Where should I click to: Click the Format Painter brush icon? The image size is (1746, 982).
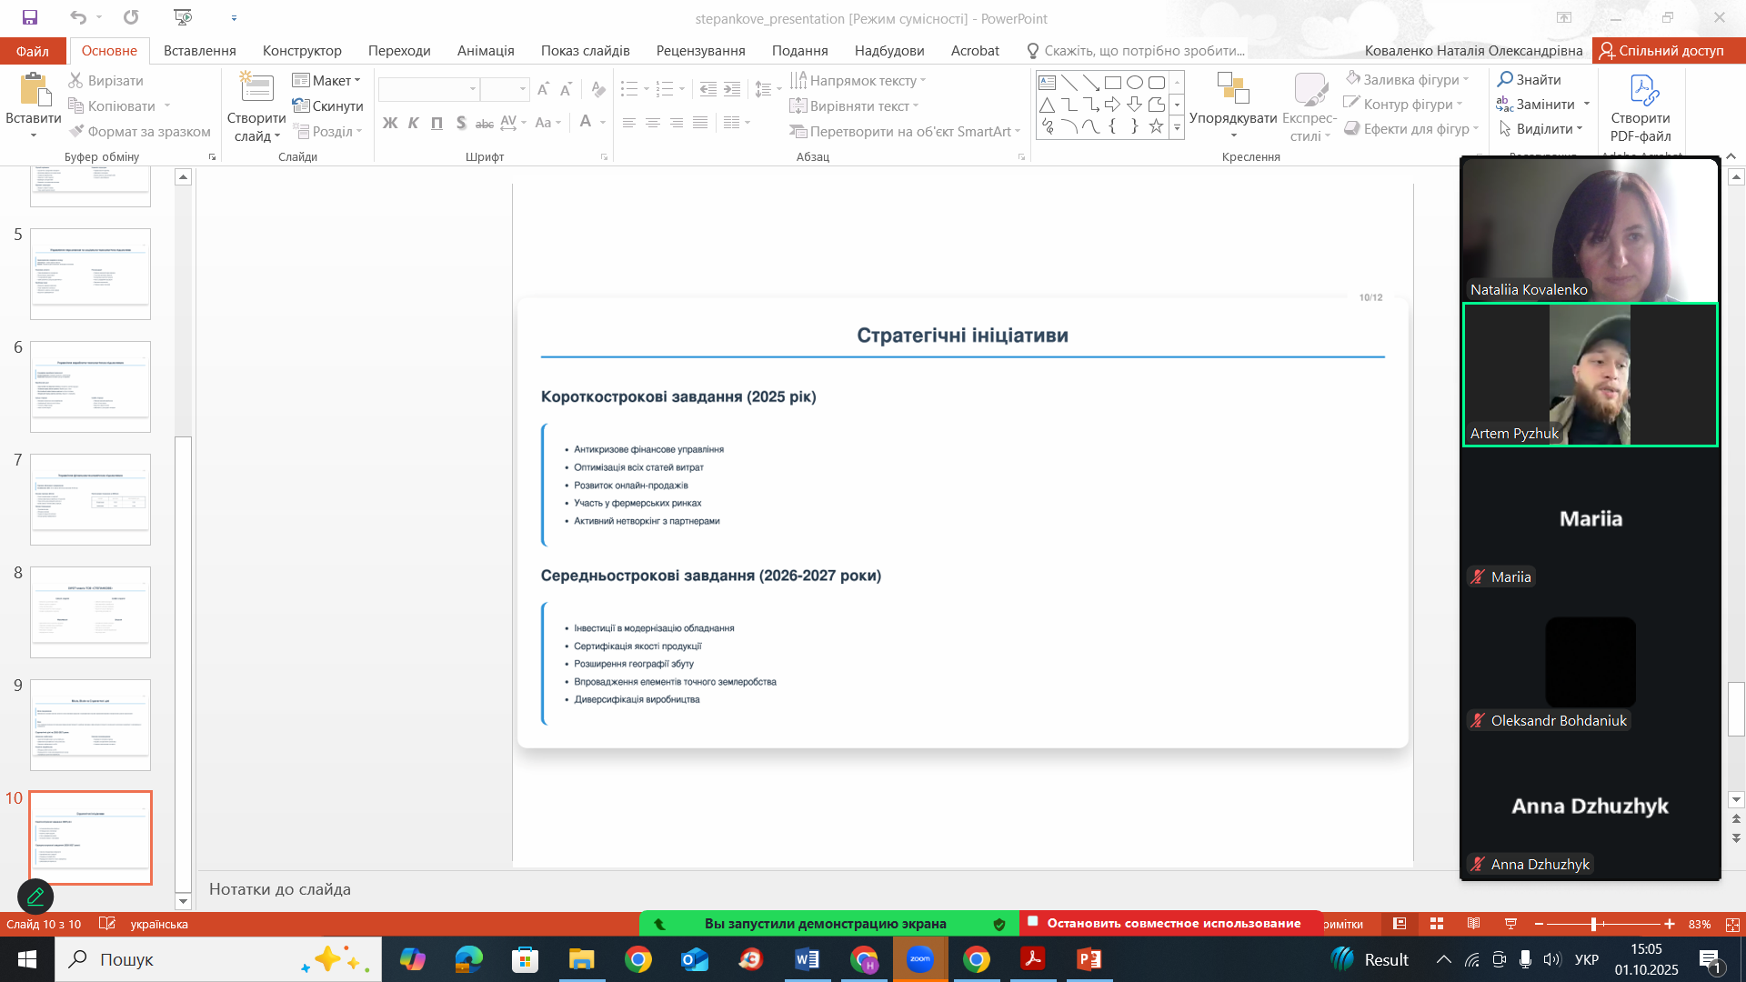coord(77,131)
